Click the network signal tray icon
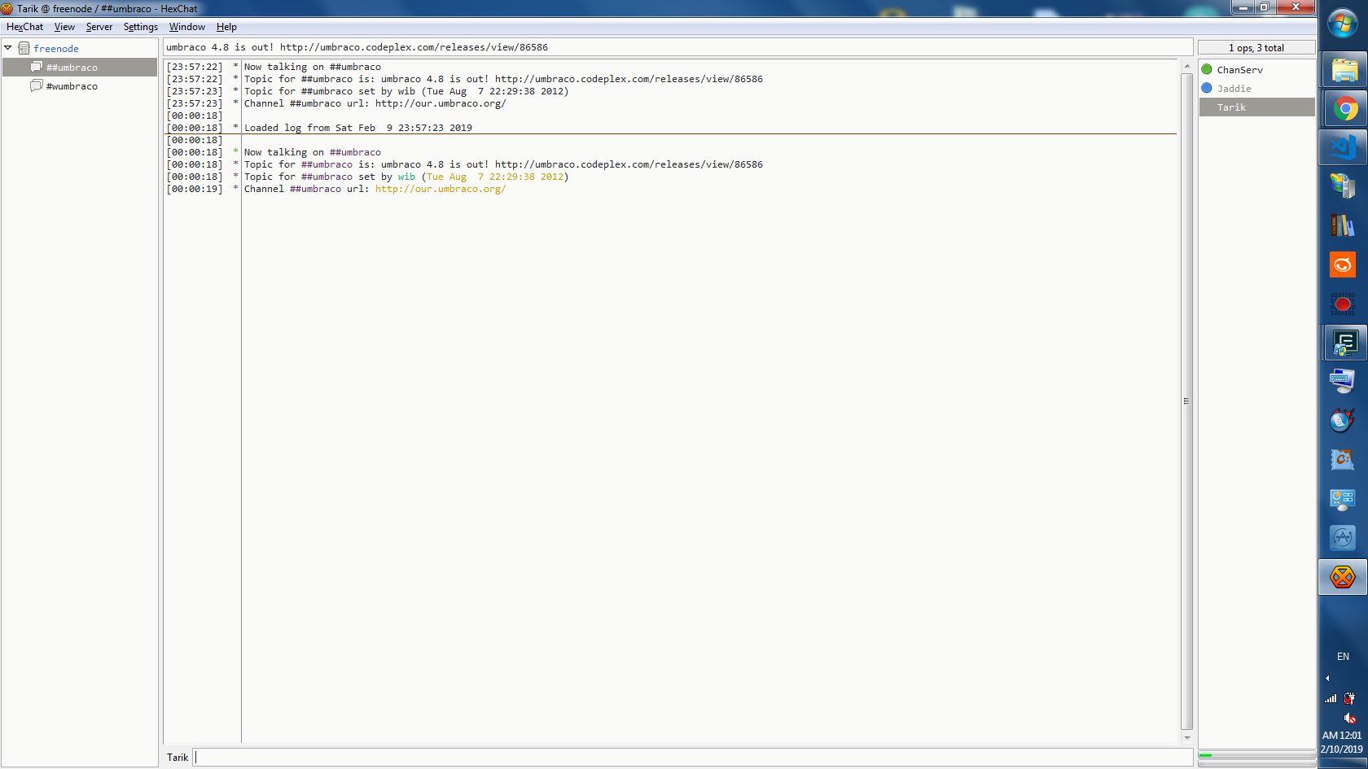 point(1331,698)
